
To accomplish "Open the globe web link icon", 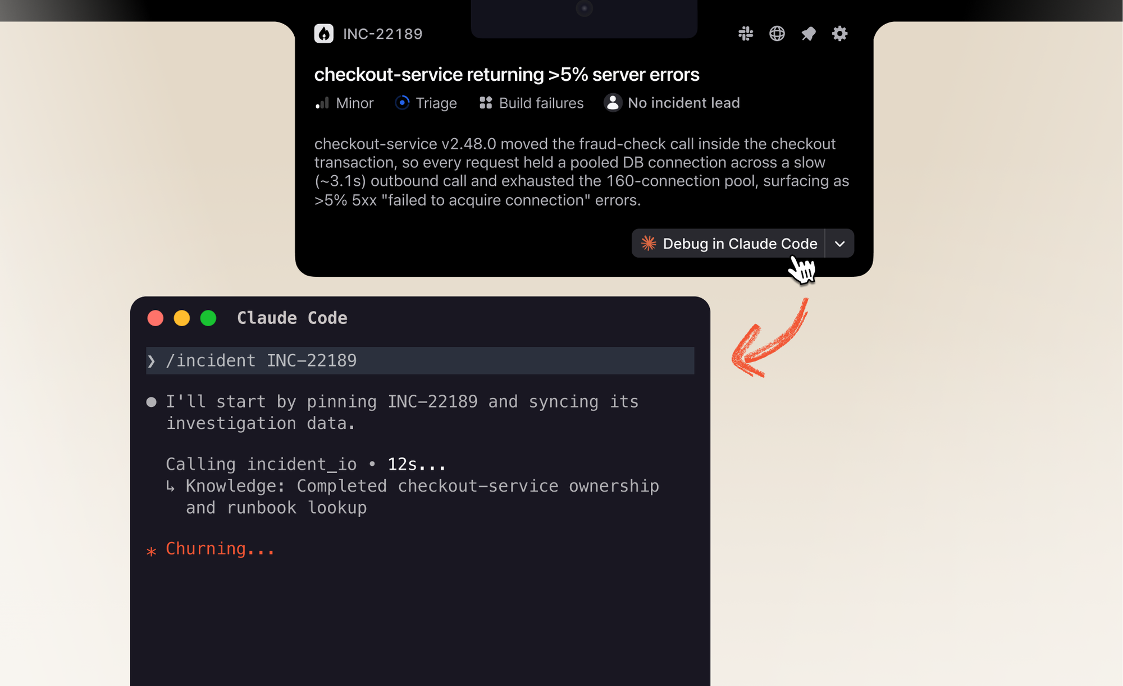I will coord(777,34).
